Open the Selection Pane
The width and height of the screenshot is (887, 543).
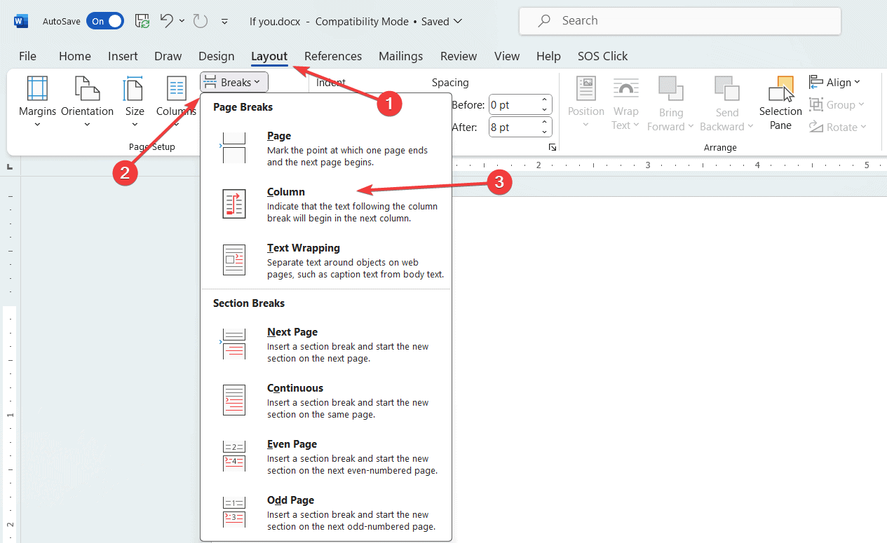tap(780, 103)
